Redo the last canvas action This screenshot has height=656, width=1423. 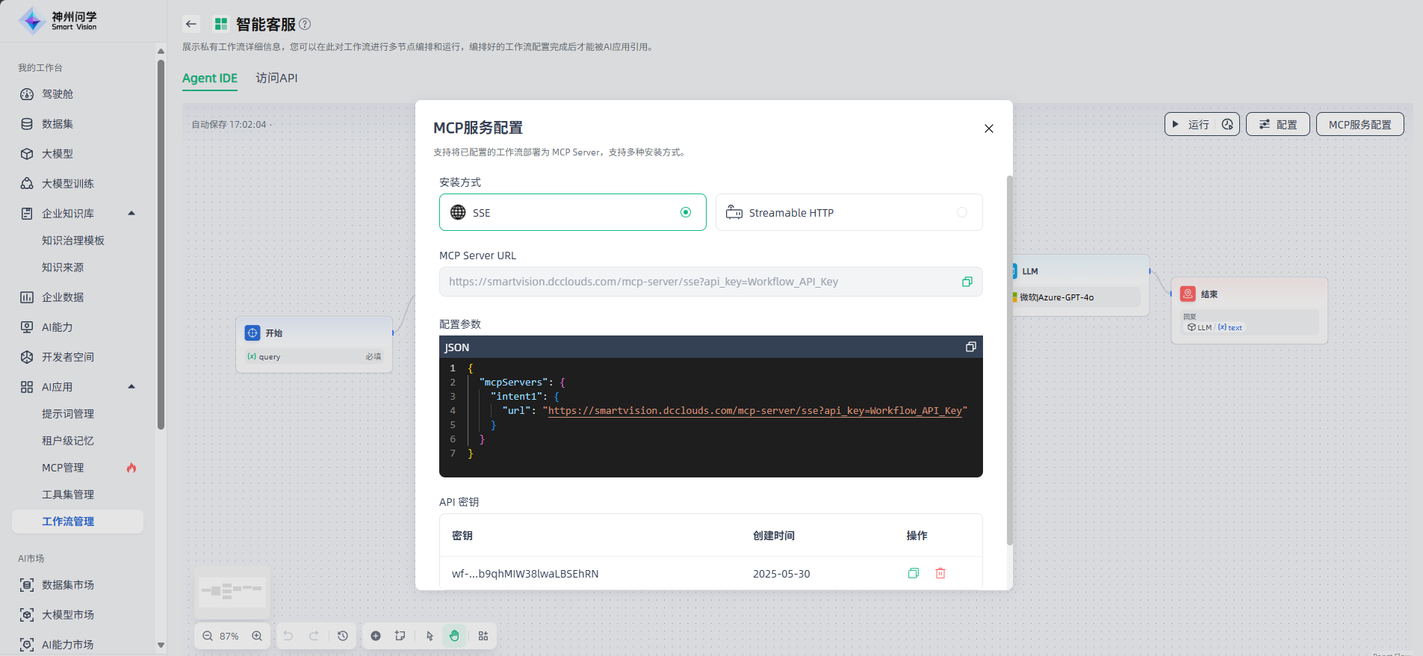coord(314,636)
